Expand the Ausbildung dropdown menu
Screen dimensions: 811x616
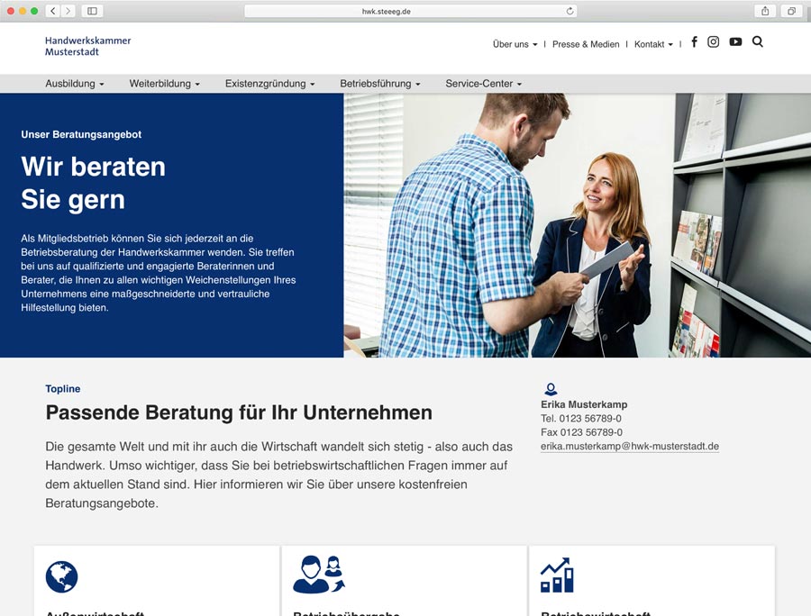(x=75, y=84)
